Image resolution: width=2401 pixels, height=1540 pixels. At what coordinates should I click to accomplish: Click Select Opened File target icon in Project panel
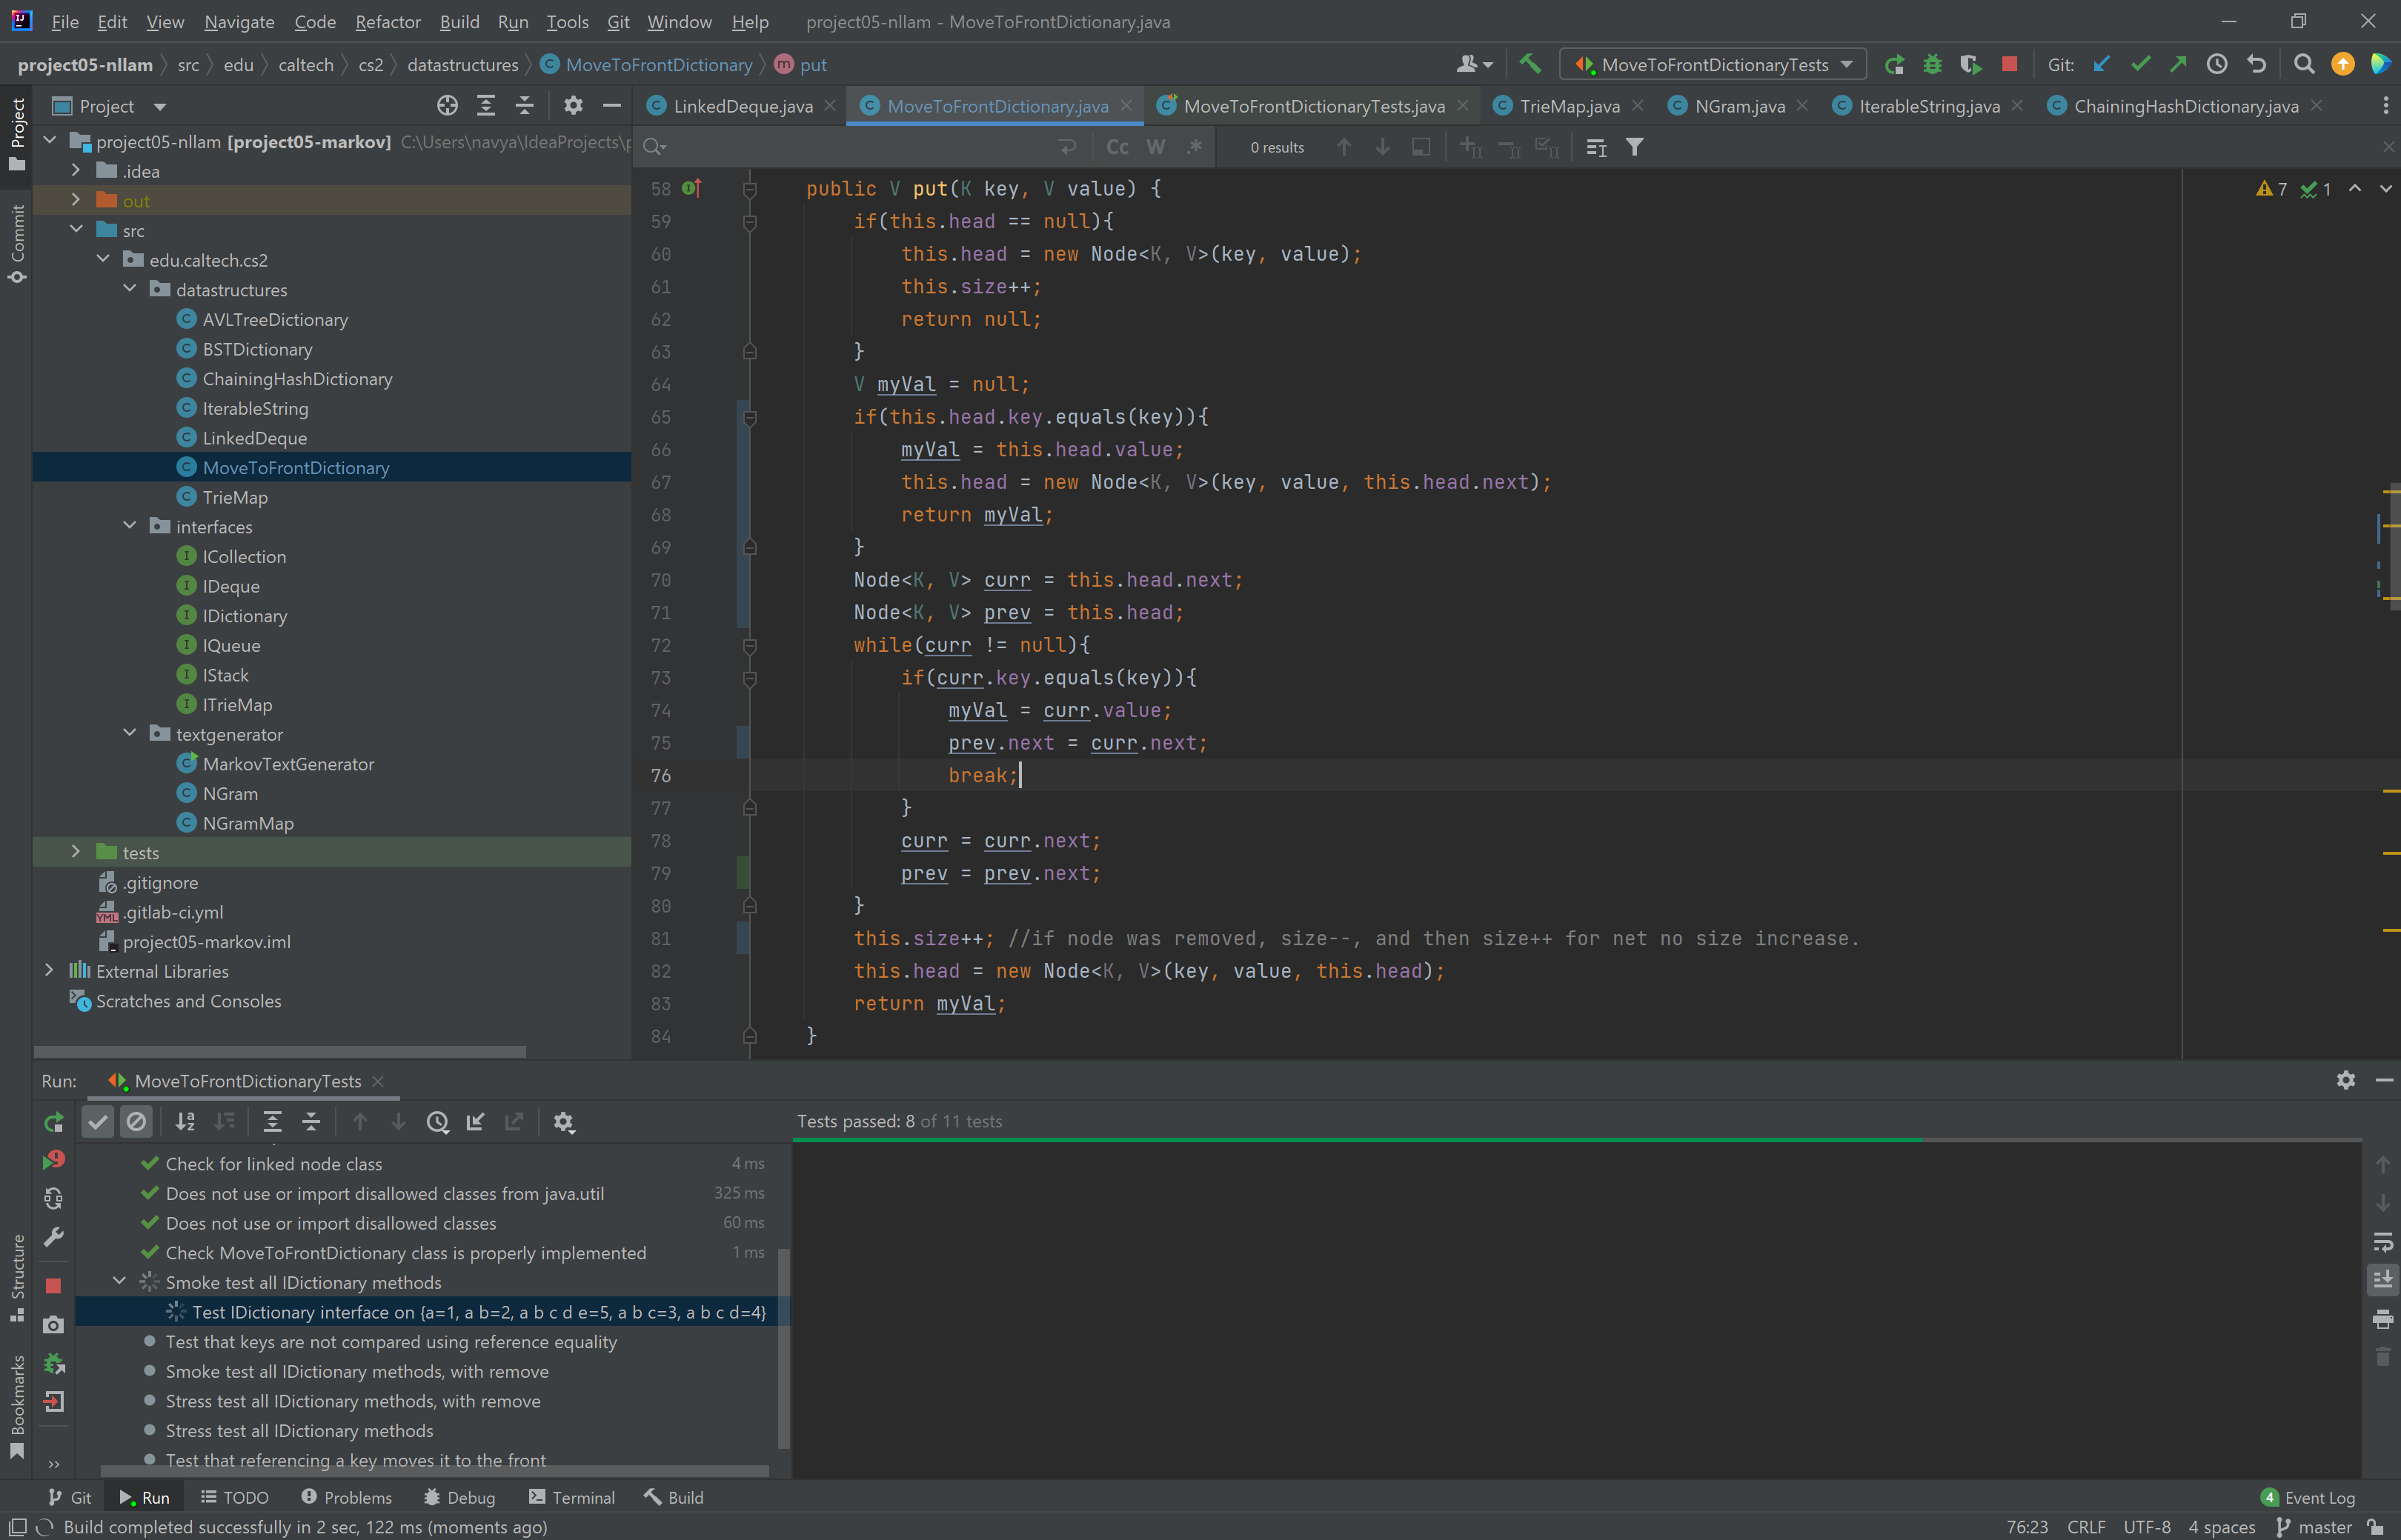(x=447, y=106)
